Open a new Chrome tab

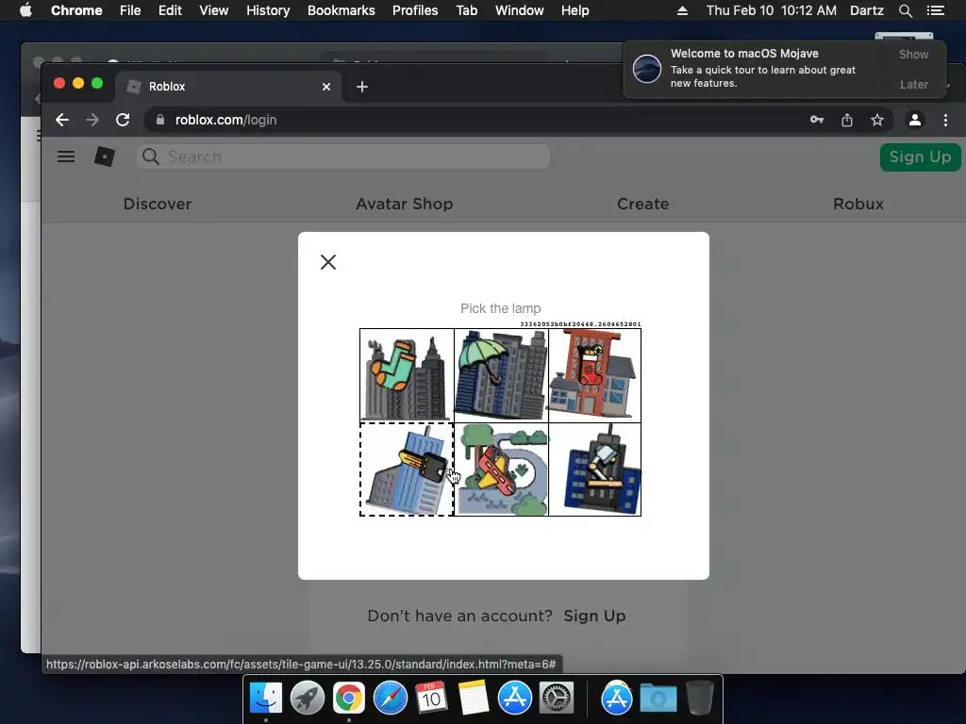pyautogui.click(x=362, y=87)
